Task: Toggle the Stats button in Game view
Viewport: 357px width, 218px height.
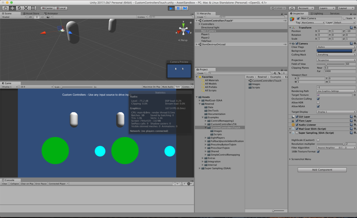Action: [x=178, y=87]
